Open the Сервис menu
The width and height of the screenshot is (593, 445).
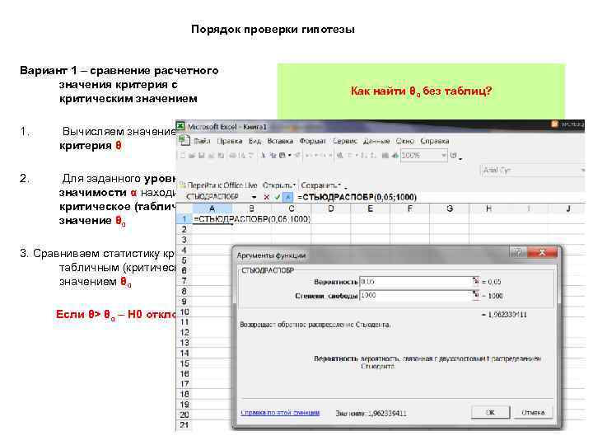(344, 141)
